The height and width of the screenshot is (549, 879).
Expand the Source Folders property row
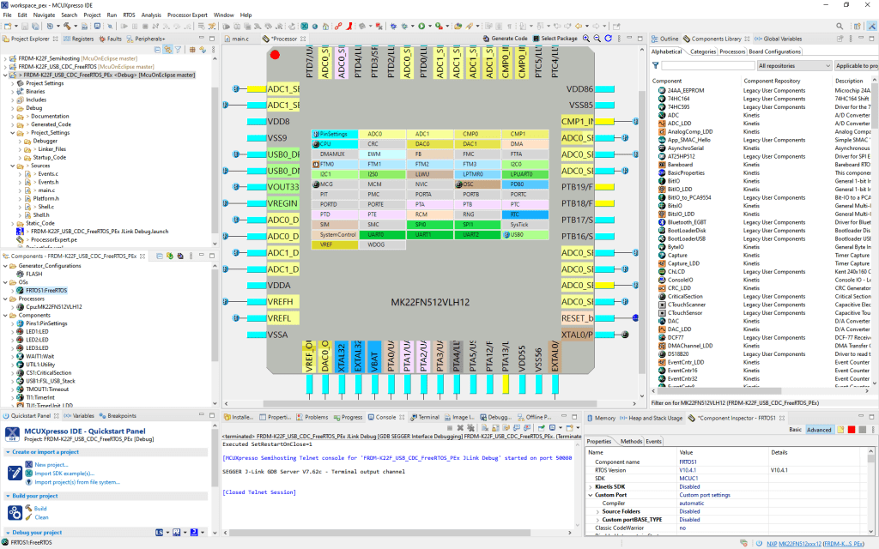tap(598, 510)
